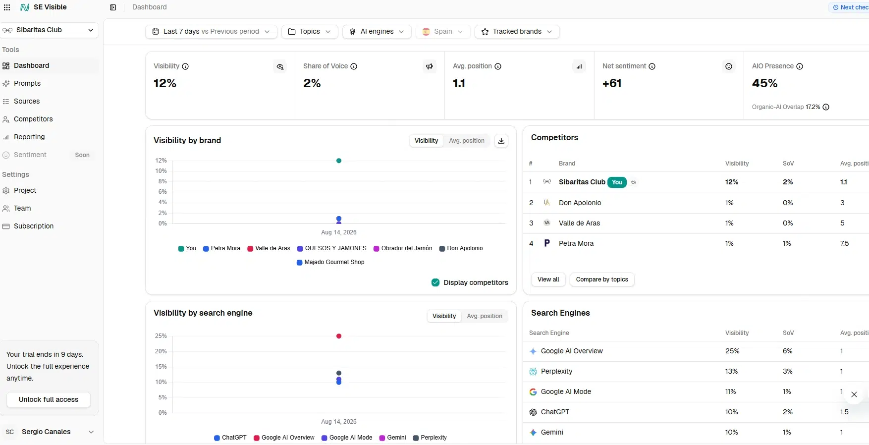Toggle Google AI Overview in the chart legend
This screenshot has width=869, height=445.
pos(284,438)
